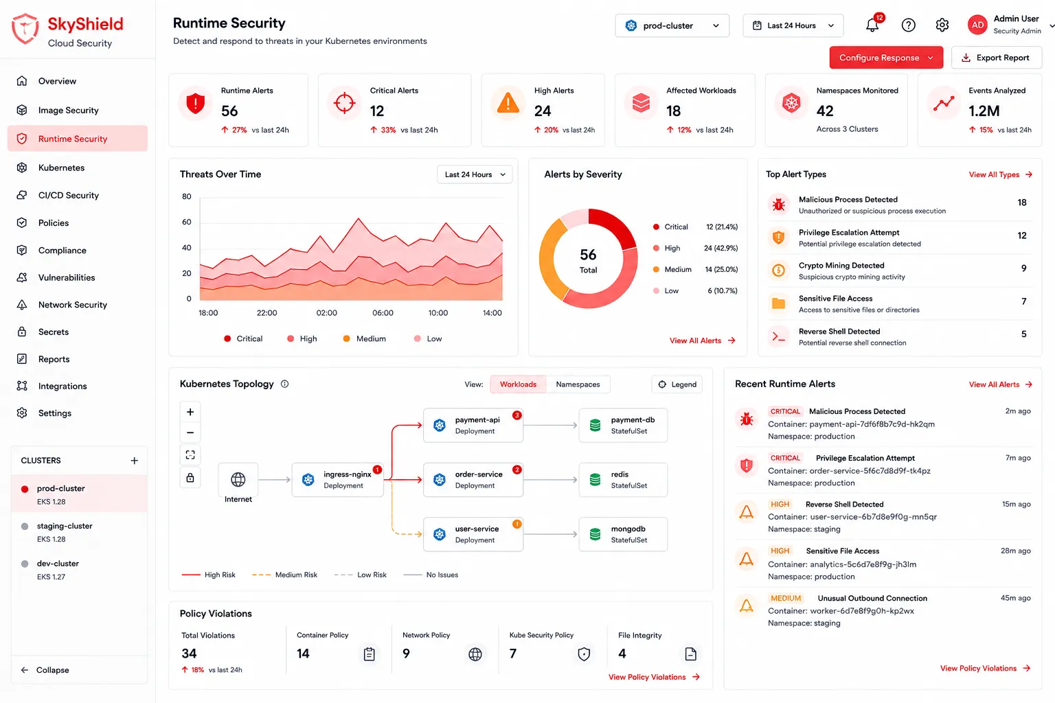Collapse the sidebar

tap(45, 670)
